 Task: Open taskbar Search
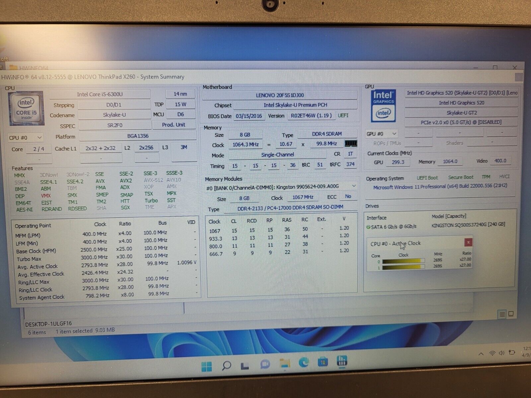226,366
